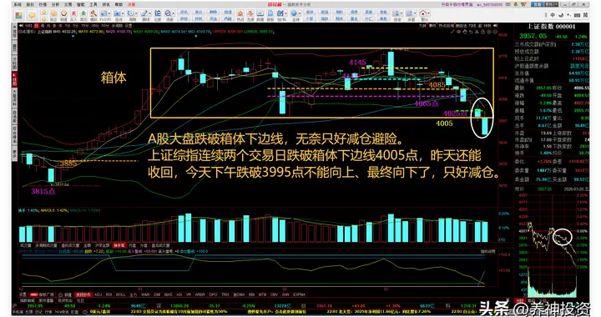Click the 上证指数 000001 title
The width and height of the screenshot is (601, 317).
point(551,27)
